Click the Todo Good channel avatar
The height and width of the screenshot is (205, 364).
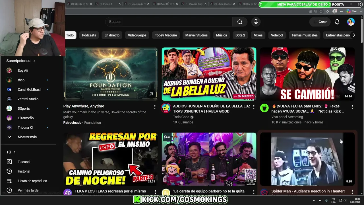166,108
